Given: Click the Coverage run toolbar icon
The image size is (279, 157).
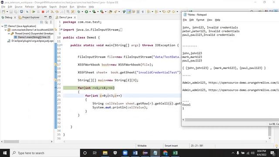Looking at the screenshot, I should [x=94, y=12].
